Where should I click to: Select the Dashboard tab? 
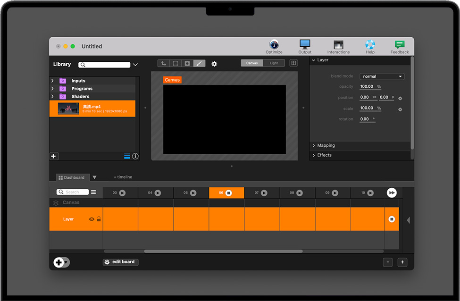72,177
